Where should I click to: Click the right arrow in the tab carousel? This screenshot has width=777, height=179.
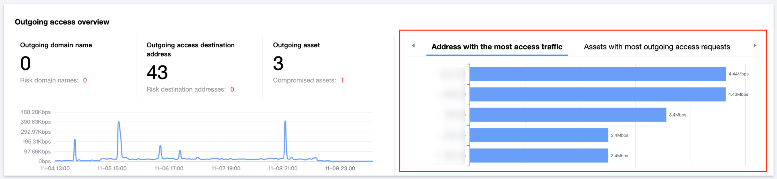click(x=754, y=45)
